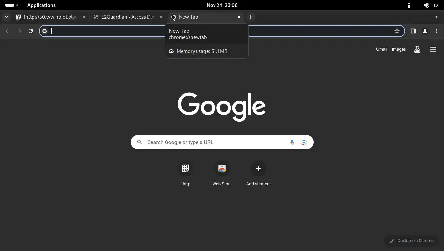Open the Google apps grid

433,49
